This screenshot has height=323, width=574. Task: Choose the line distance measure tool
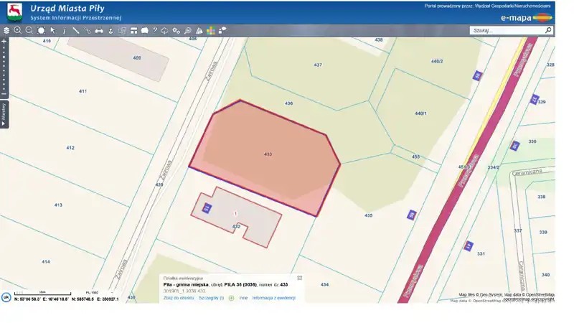[76, 31]
